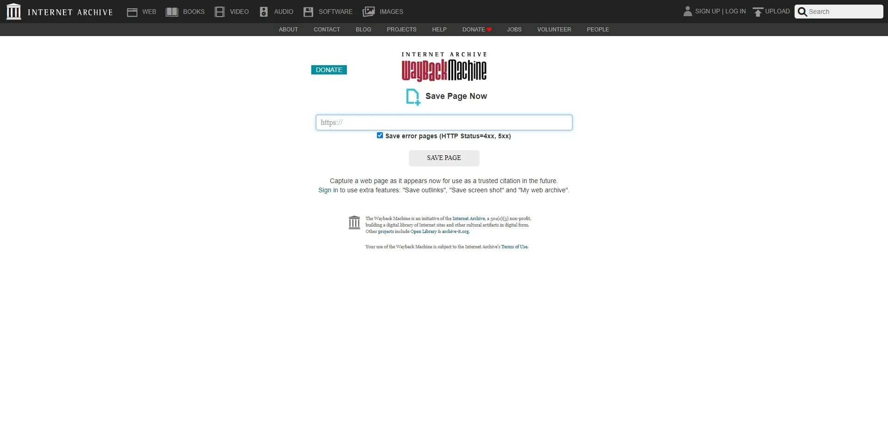Image resolution: width=888 pixels, height=448 pixels.
Task: Open the Volunteer menu item
Action: 554,30
